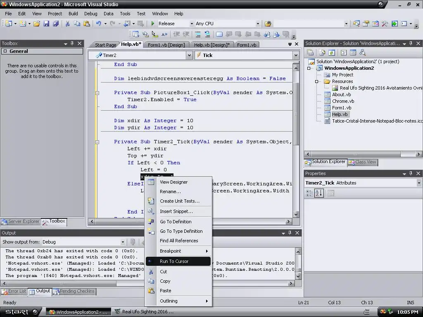Click the Save All toolbar icon

(x=56, y=24)
